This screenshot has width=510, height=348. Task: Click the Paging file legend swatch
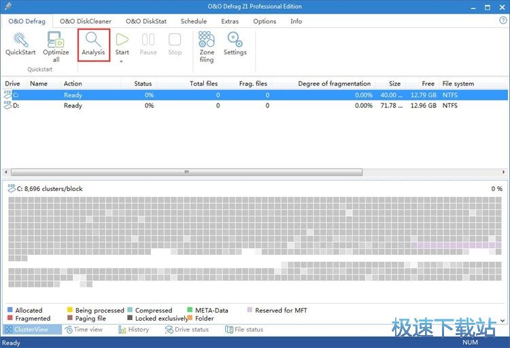pyautogui.click(x=69, y=317)
